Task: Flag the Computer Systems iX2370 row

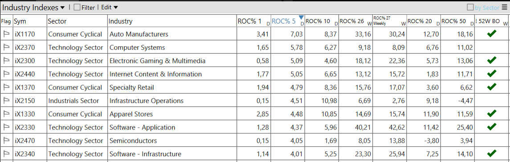Action: [6, 47]
